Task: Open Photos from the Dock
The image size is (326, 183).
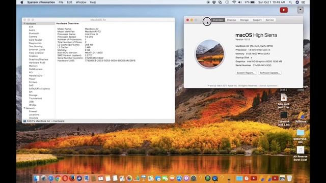Action: pyautogui.click(x=129, y=178)
